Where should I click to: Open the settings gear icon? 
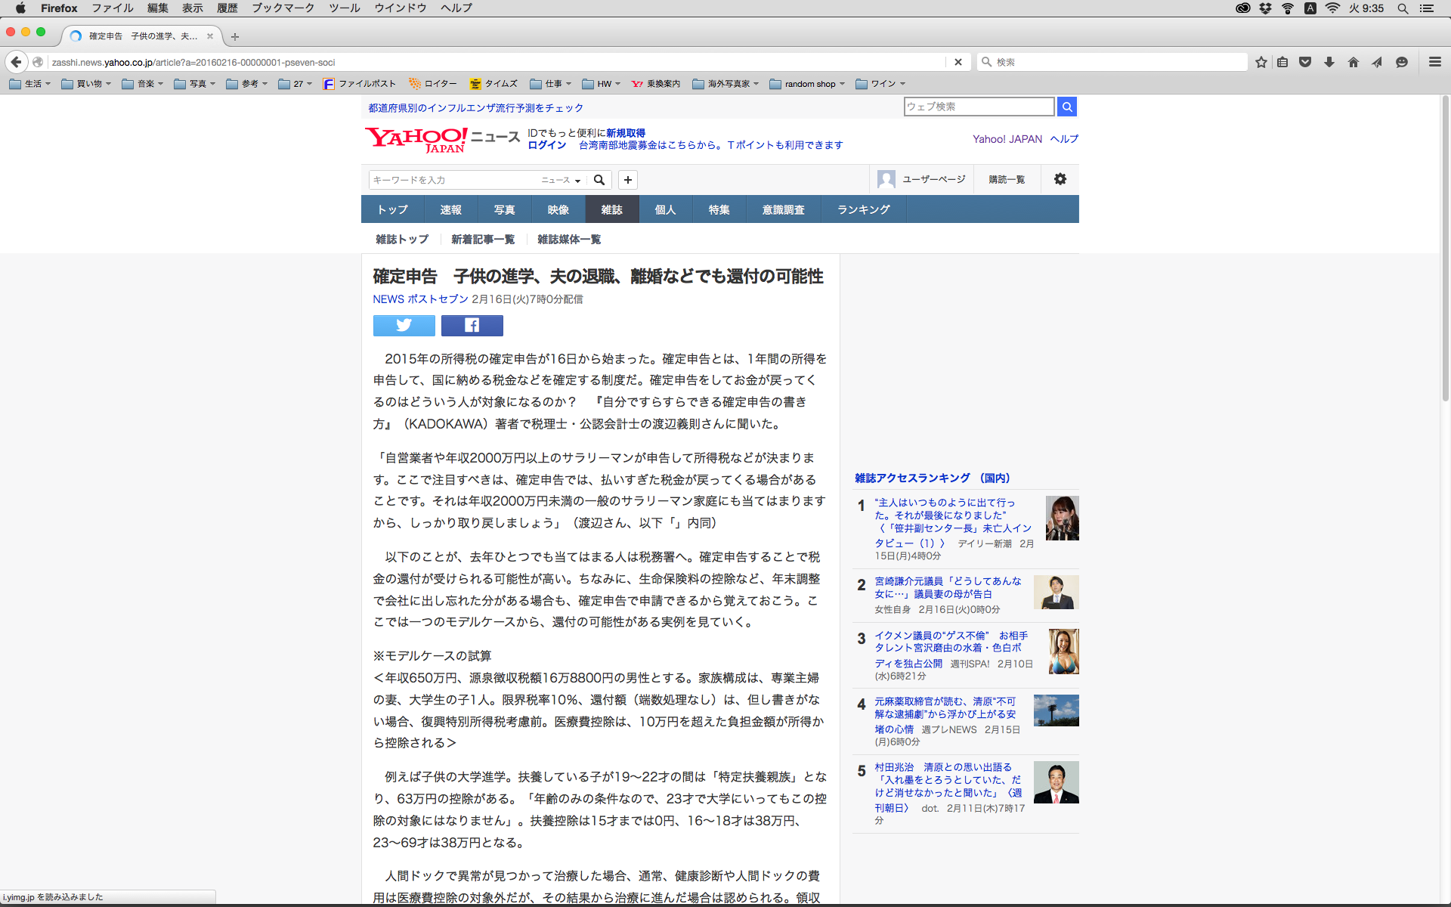(1060, 179)
